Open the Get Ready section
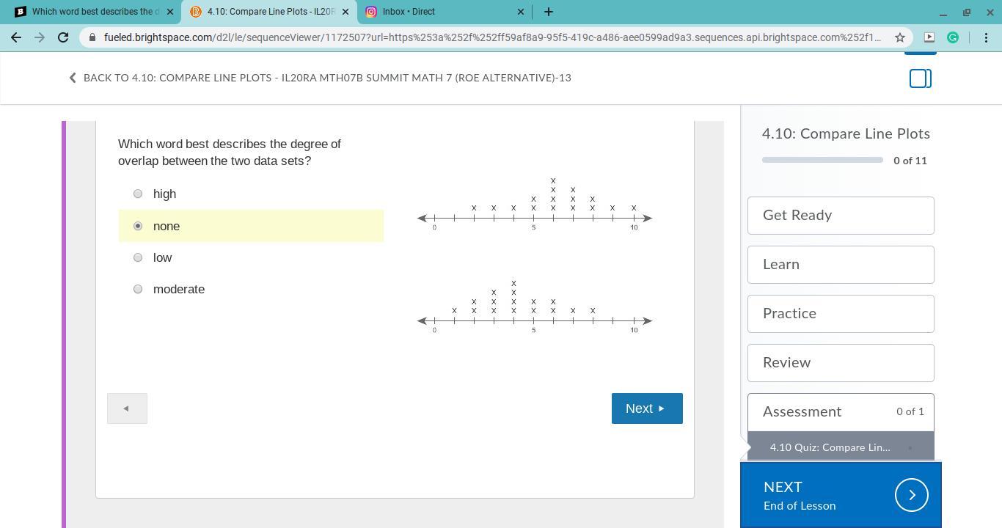The height and width of the screenshot is (528, 1002). tap(841, 216)
